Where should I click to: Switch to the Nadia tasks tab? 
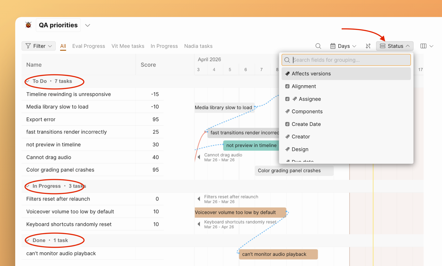[x=198, y=46]
